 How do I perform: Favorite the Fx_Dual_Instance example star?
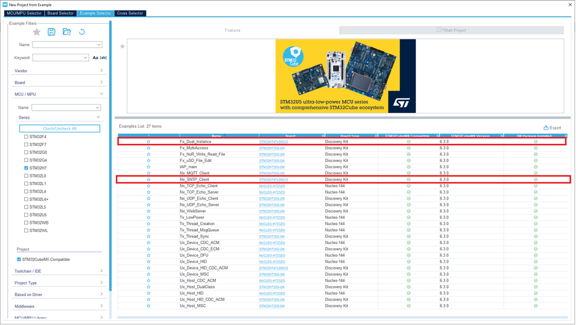(149, 142)
